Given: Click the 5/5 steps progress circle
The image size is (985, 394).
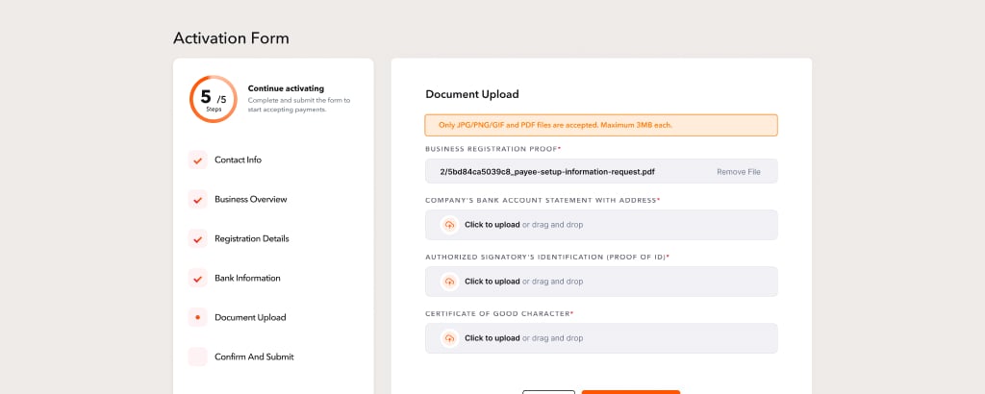Looking at the screenshot, I should [x=214, y=99].
